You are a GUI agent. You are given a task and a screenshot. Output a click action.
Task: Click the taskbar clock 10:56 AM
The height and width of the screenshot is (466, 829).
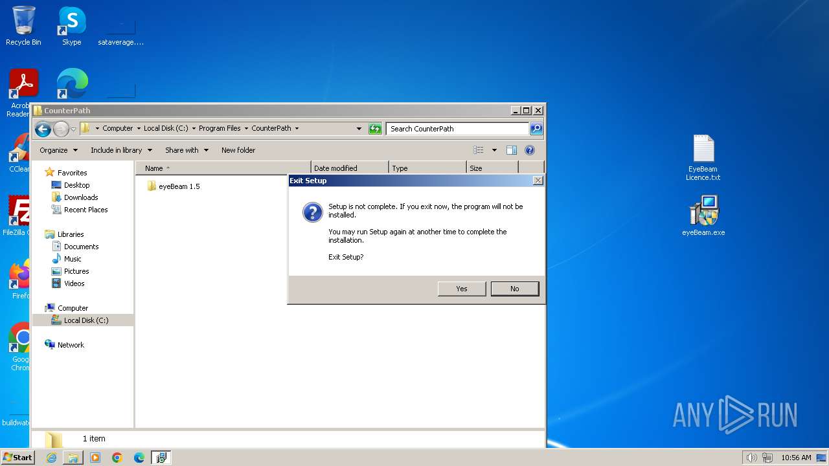click(796, 458)
